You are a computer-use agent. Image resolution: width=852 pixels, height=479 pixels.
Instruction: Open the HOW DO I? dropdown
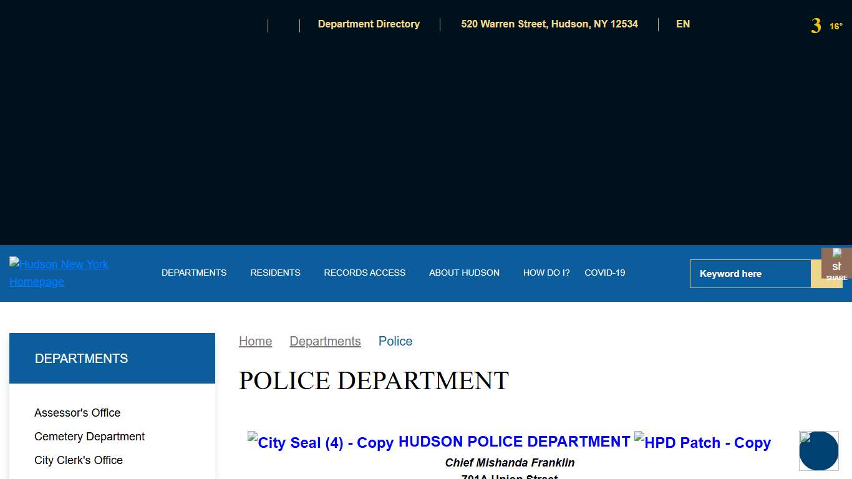pyautogui.click(x=546, y=273)
